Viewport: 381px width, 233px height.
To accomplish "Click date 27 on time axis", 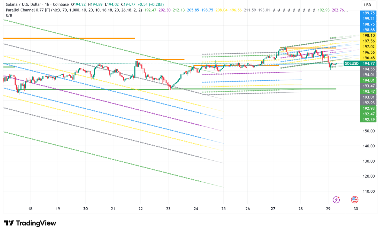I will point(273,209).
